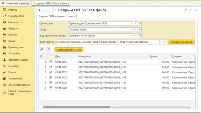This screenshot has height=113, width=201.
Task: Toggle checkbox for row 6
Action: tap(51, 88)
